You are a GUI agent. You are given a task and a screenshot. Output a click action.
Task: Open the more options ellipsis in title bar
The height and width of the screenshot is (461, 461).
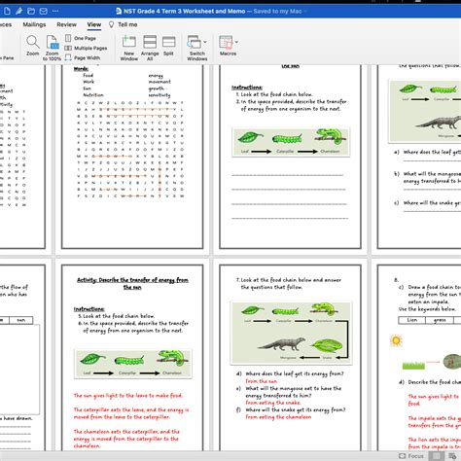55,12
